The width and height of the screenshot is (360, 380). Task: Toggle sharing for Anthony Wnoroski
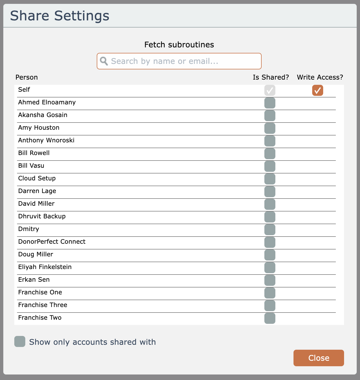click(270, 141)
